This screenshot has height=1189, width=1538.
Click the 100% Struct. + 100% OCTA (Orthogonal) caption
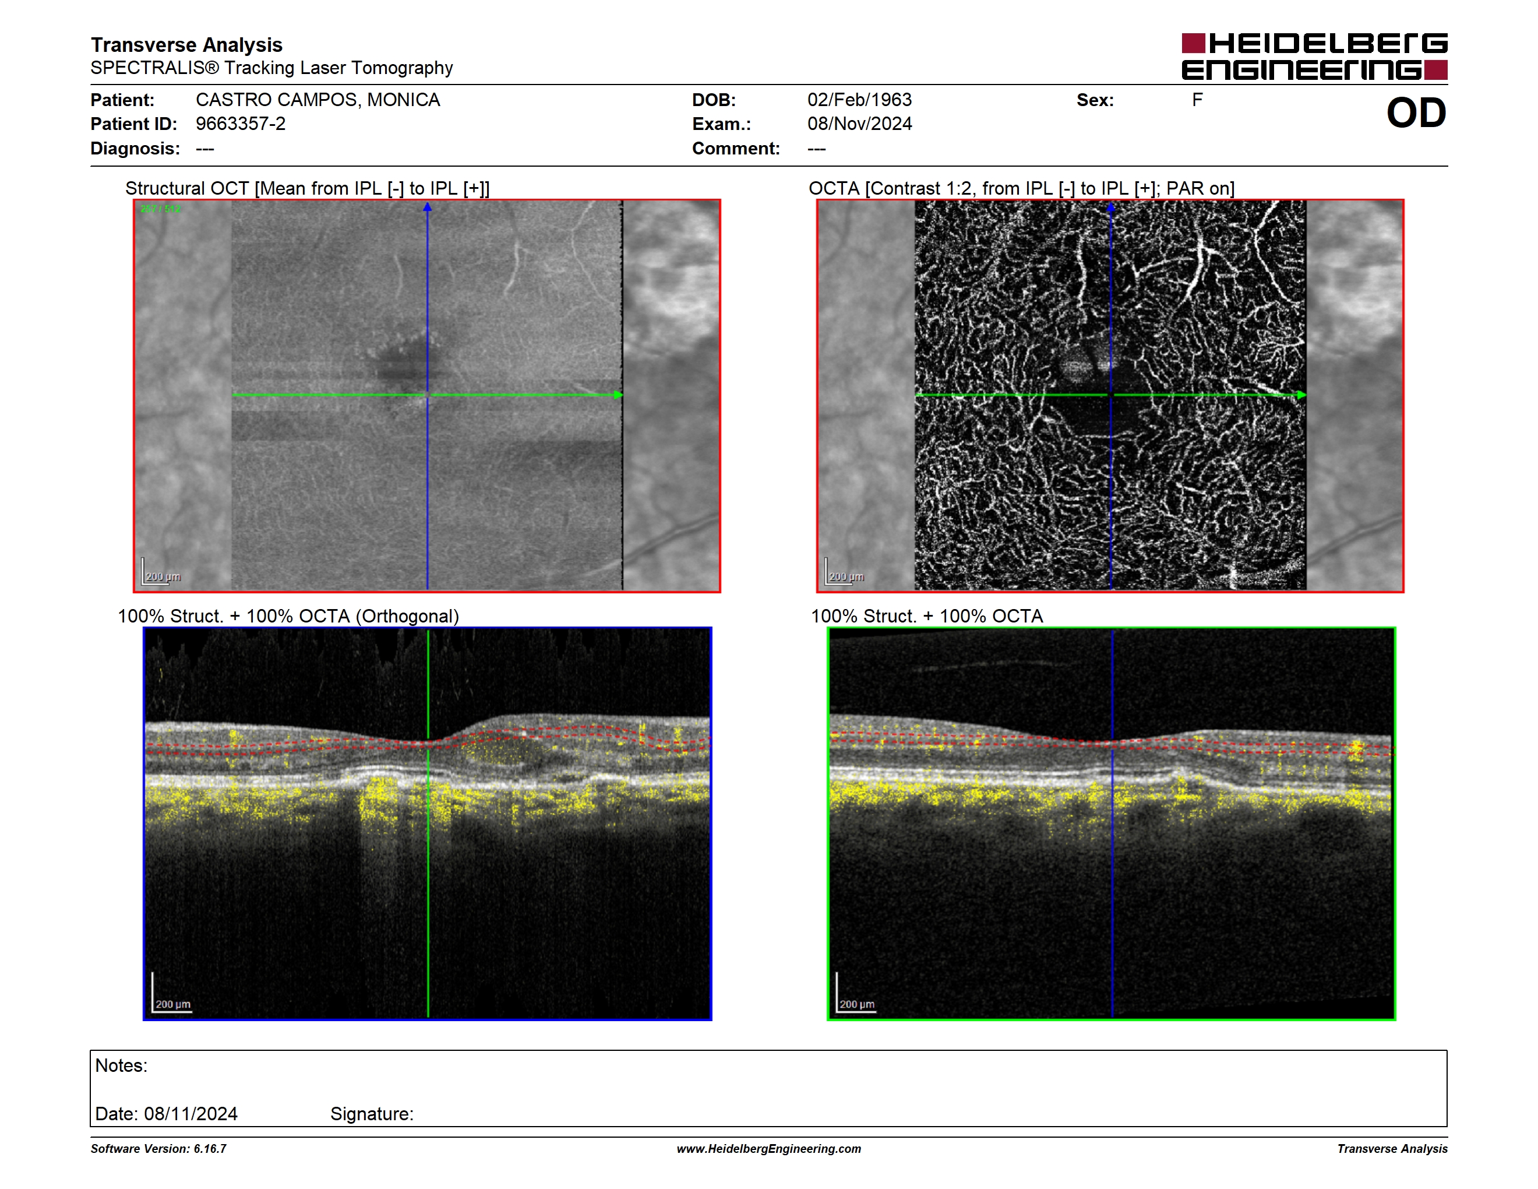(288, 616)
